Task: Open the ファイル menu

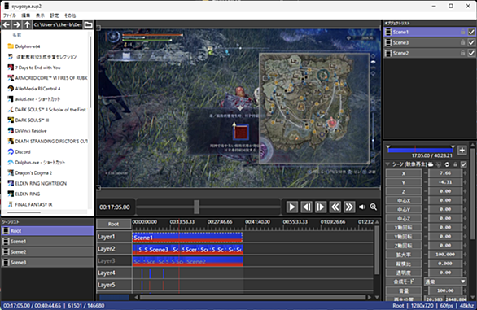Action: 10,15
